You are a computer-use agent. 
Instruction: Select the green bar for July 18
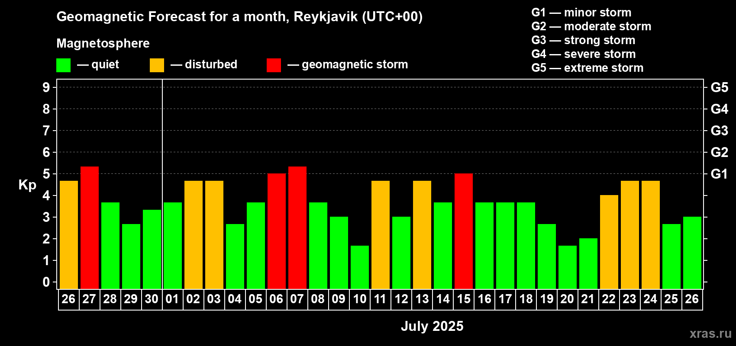(526, 246)
